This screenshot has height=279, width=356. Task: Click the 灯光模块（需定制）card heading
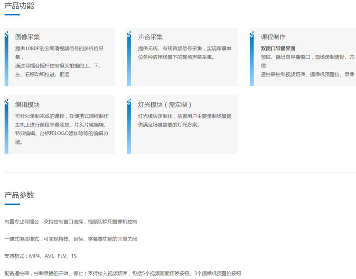click(165, 105)
